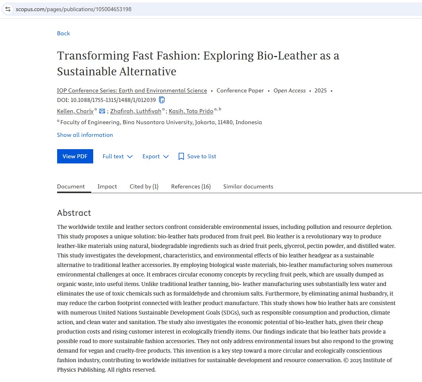Copy the DOI using the copy icon
Screen dimensions: 422x382
coord(162,100)
